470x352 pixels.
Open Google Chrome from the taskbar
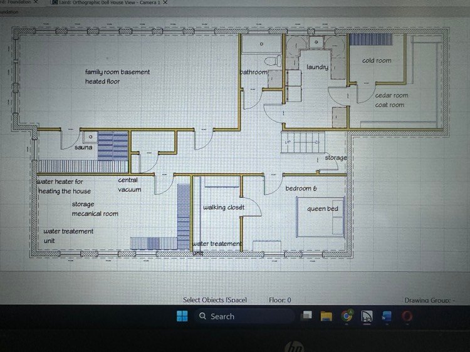click(x=347, y=316)
